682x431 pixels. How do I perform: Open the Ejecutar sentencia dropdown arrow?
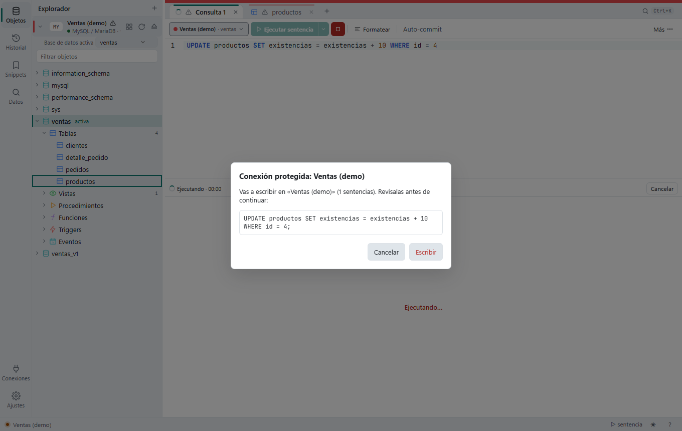[323, 29]
